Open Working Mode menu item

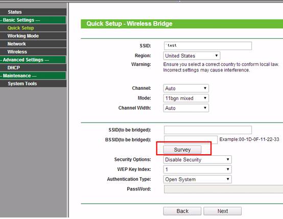coord(33,36)
